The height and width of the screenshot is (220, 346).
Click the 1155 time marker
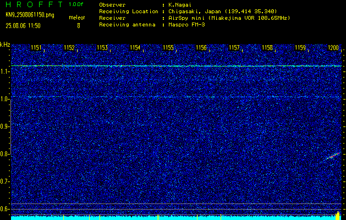pos(168,47)
